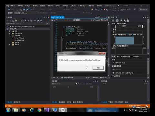Click the Diagnostic Tools export report icon
Screen dimensions: 155x116
[117, 20]
